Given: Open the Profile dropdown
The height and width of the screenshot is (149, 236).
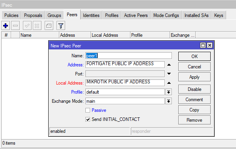Looking at the screenshot, I should [x=168, y=92].
